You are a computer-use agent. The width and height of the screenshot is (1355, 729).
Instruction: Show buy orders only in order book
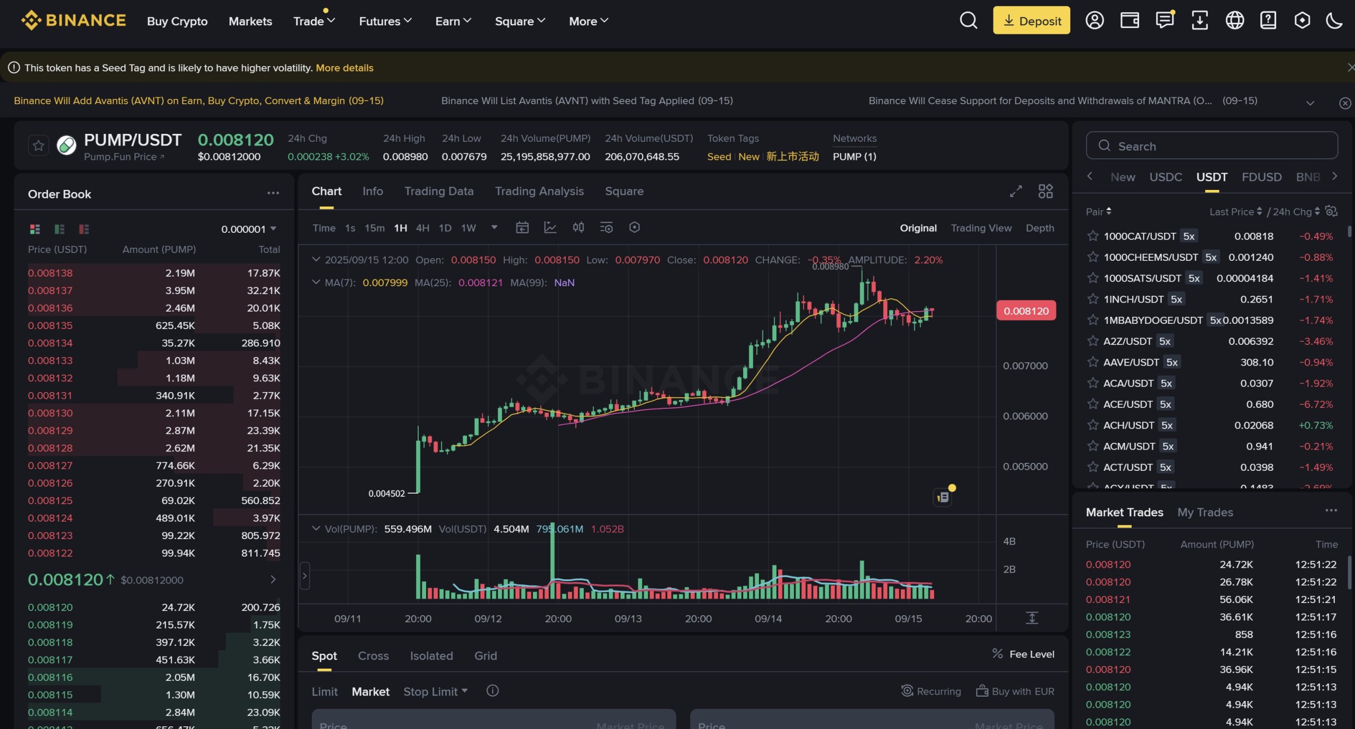coord(59,229)
